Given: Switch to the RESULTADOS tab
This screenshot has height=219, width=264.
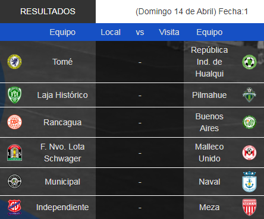Looking at the screenshot, I should pyautogui.click(x=48, y=11).
